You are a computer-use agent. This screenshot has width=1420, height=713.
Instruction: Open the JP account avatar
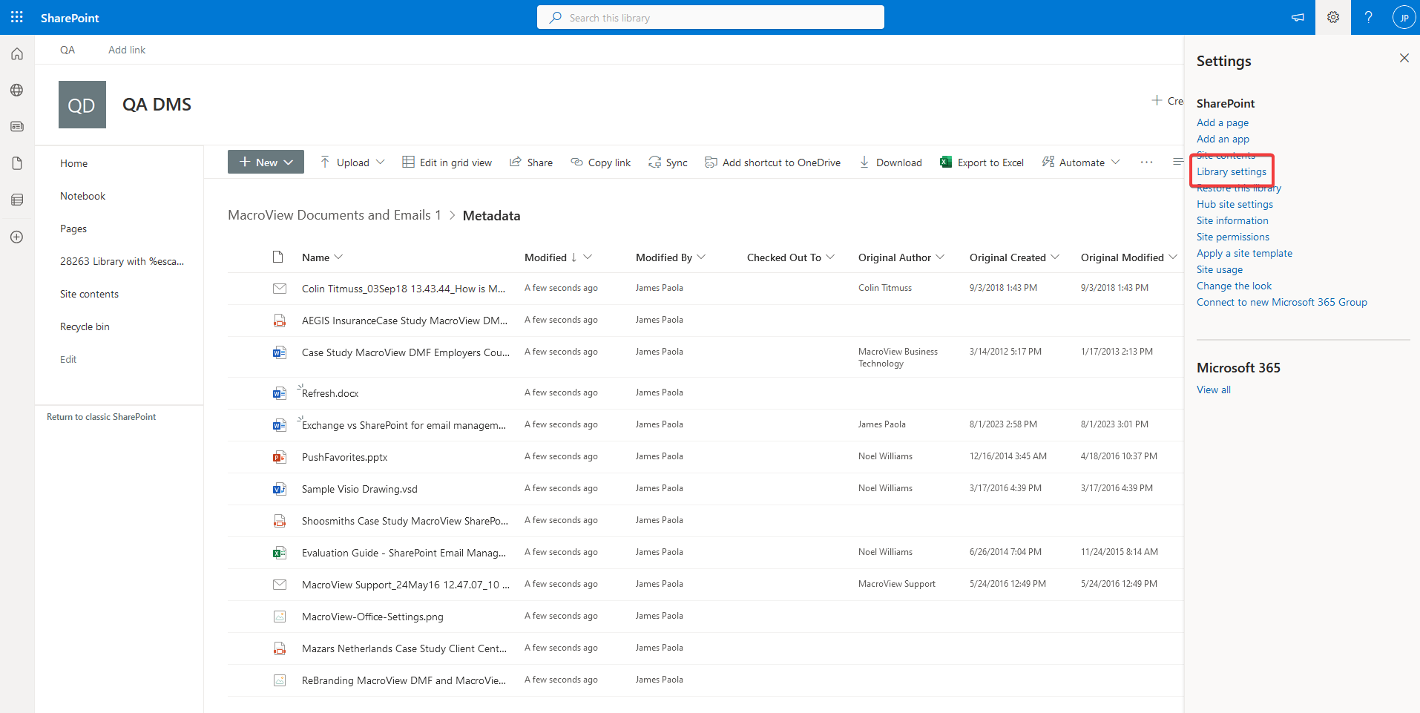(1404, 17)
